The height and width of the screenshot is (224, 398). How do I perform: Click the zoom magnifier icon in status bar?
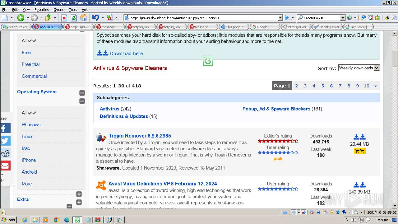click(356, 212)
